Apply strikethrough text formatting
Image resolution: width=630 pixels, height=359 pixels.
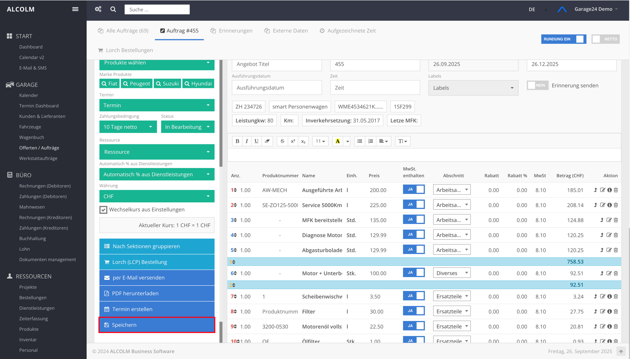pyautogui.click(x=282, y=141)
